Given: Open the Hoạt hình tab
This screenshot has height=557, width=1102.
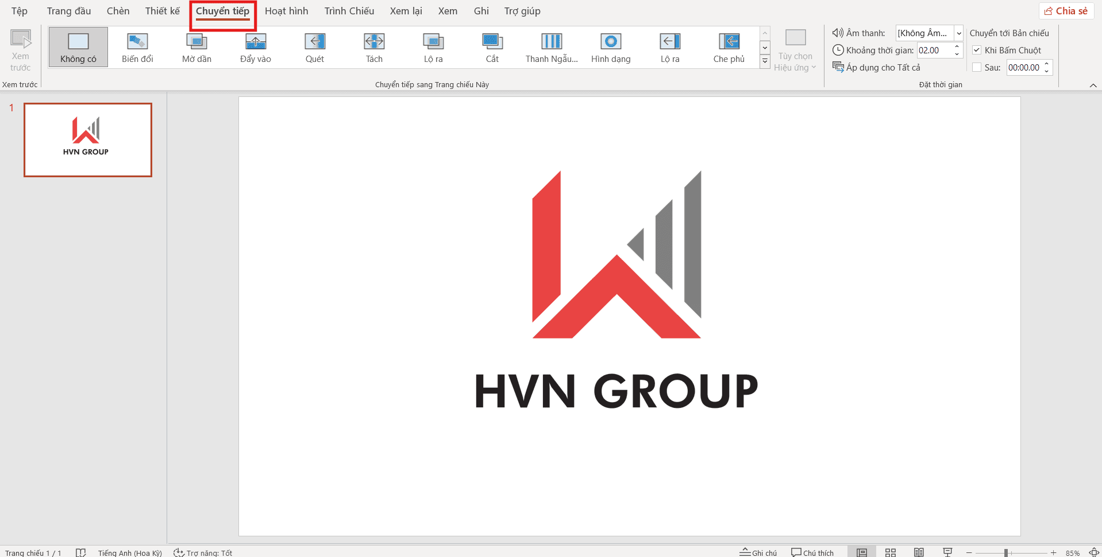Looking at the screenshot, I should [x=286, y=11].
